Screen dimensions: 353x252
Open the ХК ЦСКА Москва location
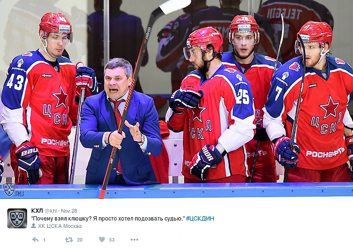(x=59, y=226)
